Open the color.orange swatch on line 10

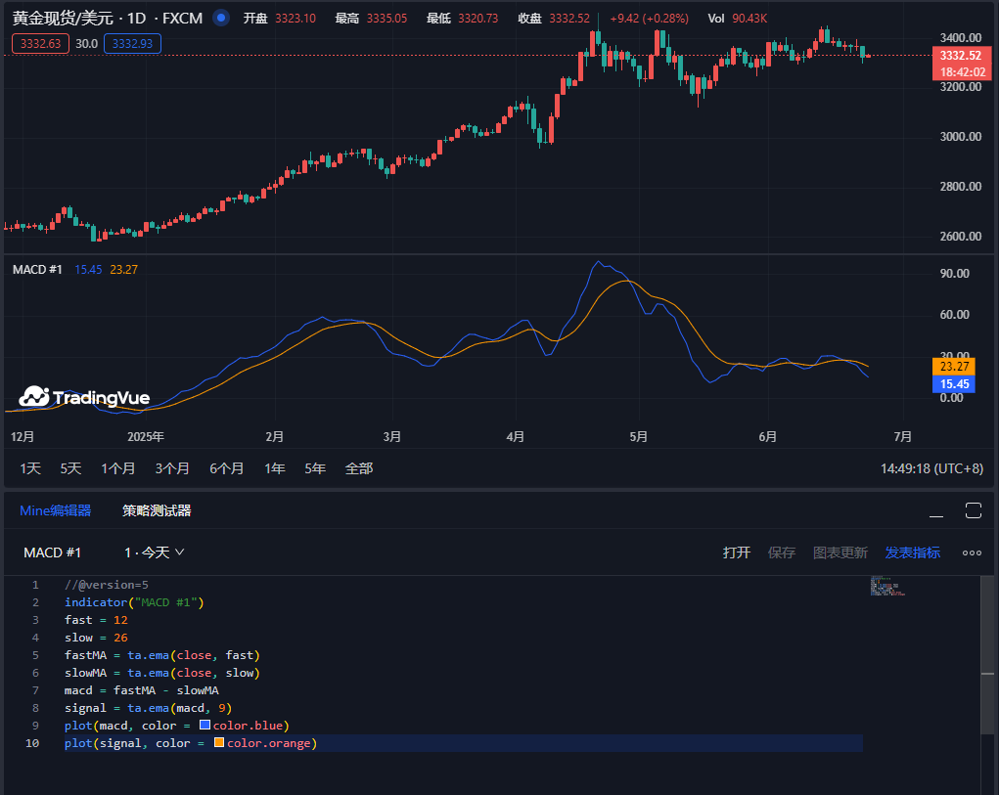[218, 743]
